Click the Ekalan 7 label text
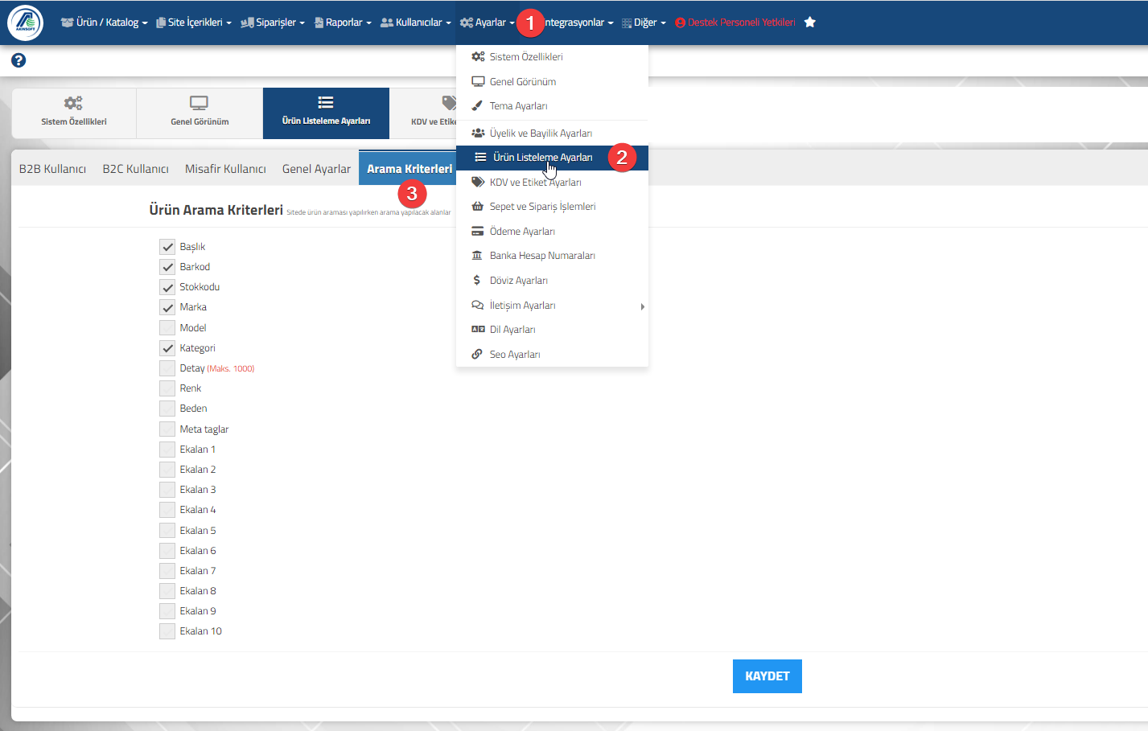Screen dimensions: 1148x731 point(198,571)
